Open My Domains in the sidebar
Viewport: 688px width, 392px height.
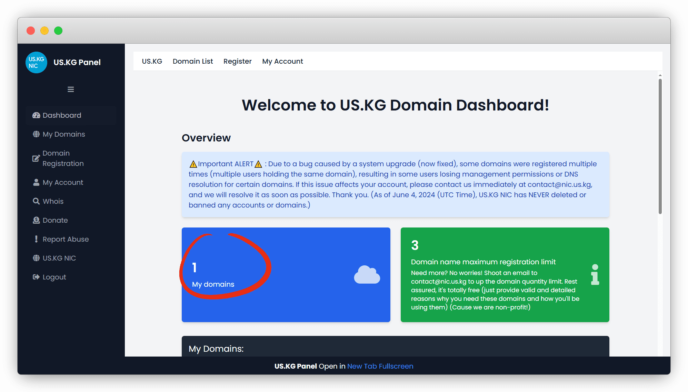64,134
